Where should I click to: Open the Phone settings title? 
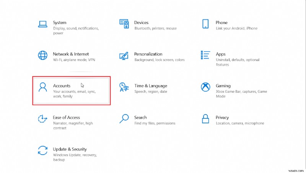(x=221, y=23)
